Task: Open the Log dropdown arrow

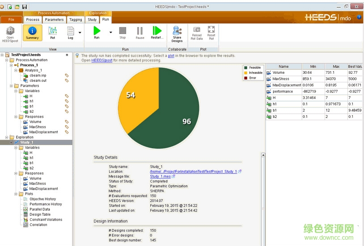Action: 80,32
